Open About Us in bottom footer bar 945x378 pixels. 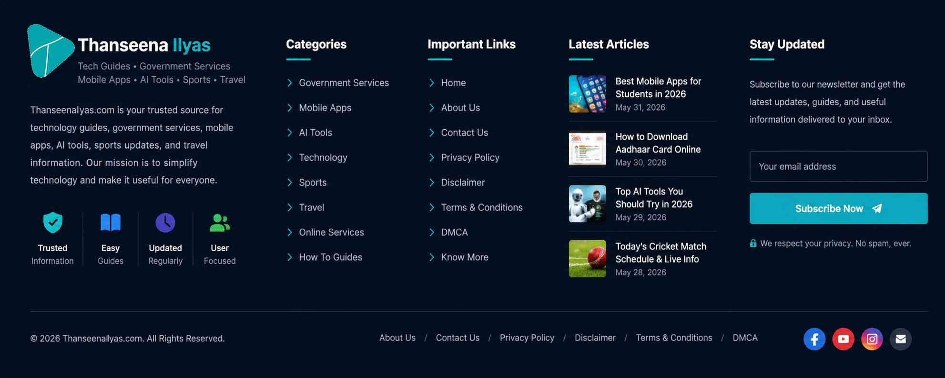[x=397, y=338]
